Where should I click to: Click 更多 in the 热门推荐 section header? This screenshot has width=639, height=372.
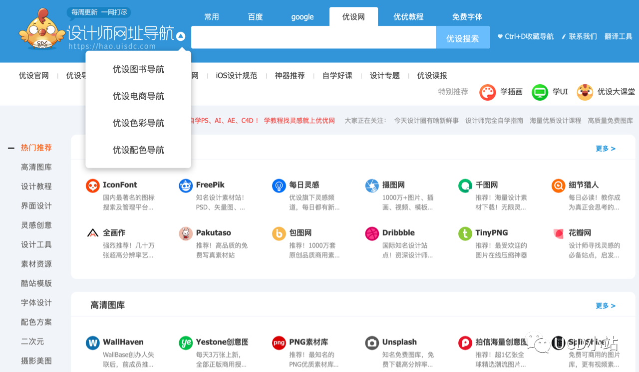[x=606, y=149]
